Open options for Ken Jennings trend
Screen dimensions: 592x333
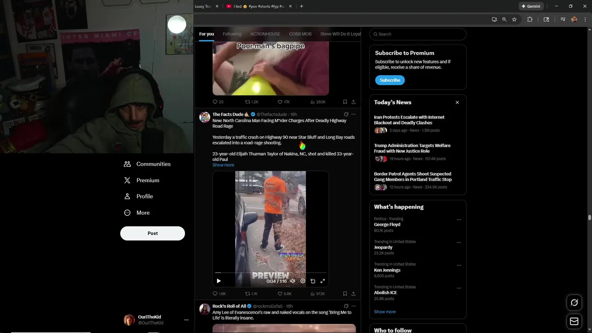click(459, 265)
